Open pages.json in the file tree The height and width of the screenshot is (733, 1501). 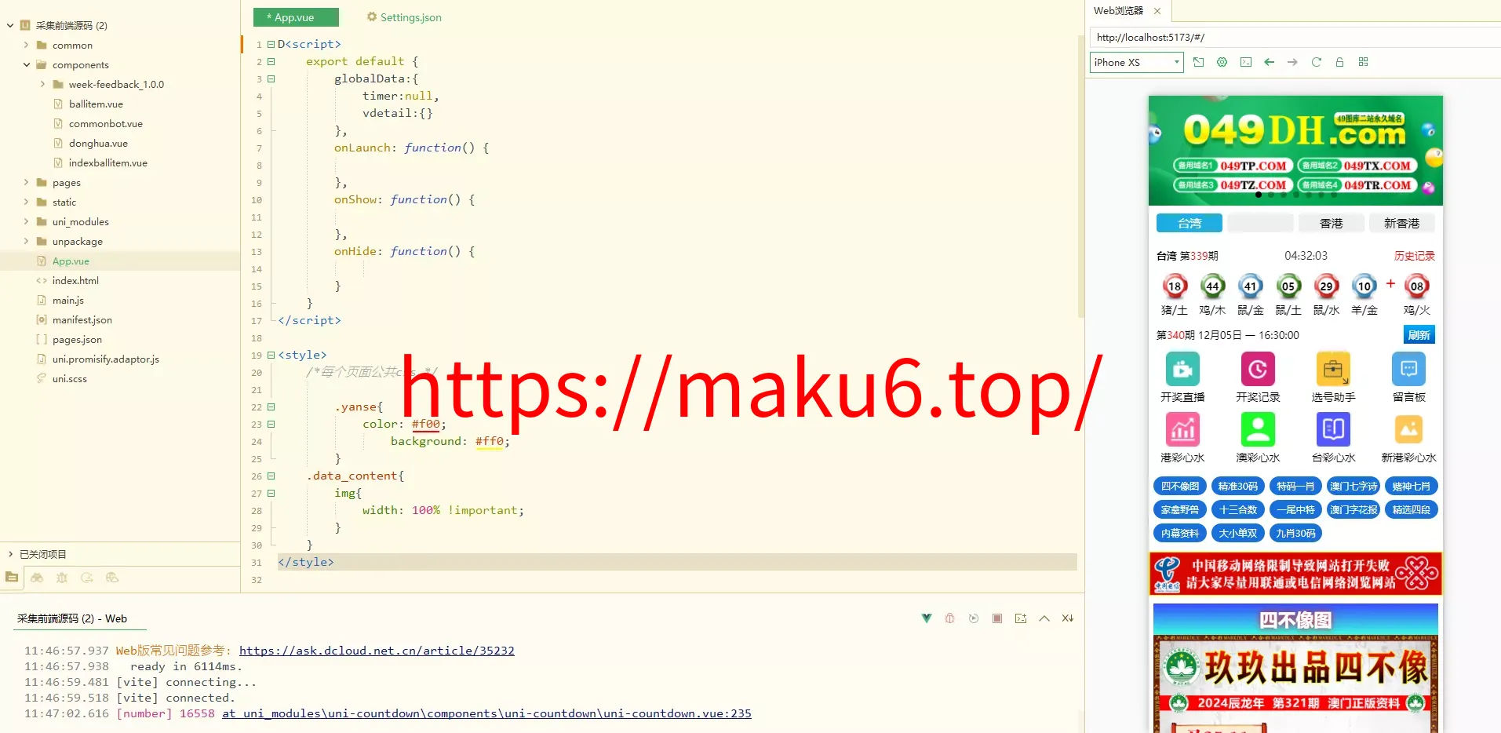click(x=77, y=340)
